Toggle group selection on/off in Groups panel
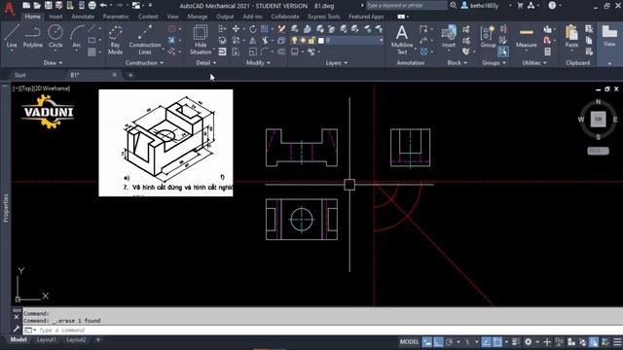623x350 pixels. coord(503,52)
